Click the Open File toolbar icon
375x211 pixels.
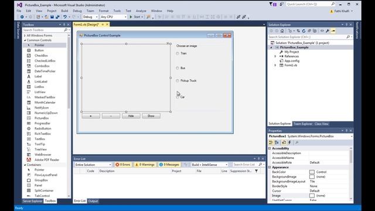[x=46, y=17]
